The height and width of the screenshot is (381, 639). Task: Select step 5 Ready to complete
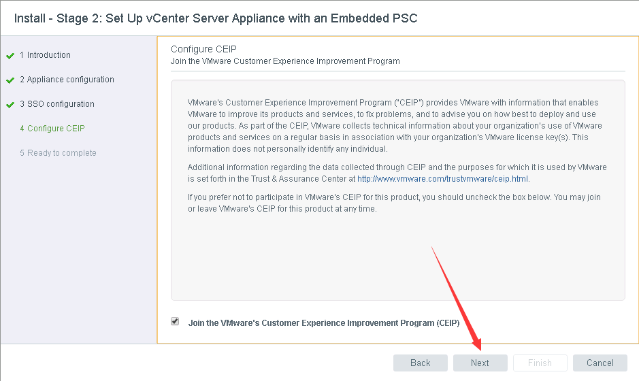tap(58, 153)
